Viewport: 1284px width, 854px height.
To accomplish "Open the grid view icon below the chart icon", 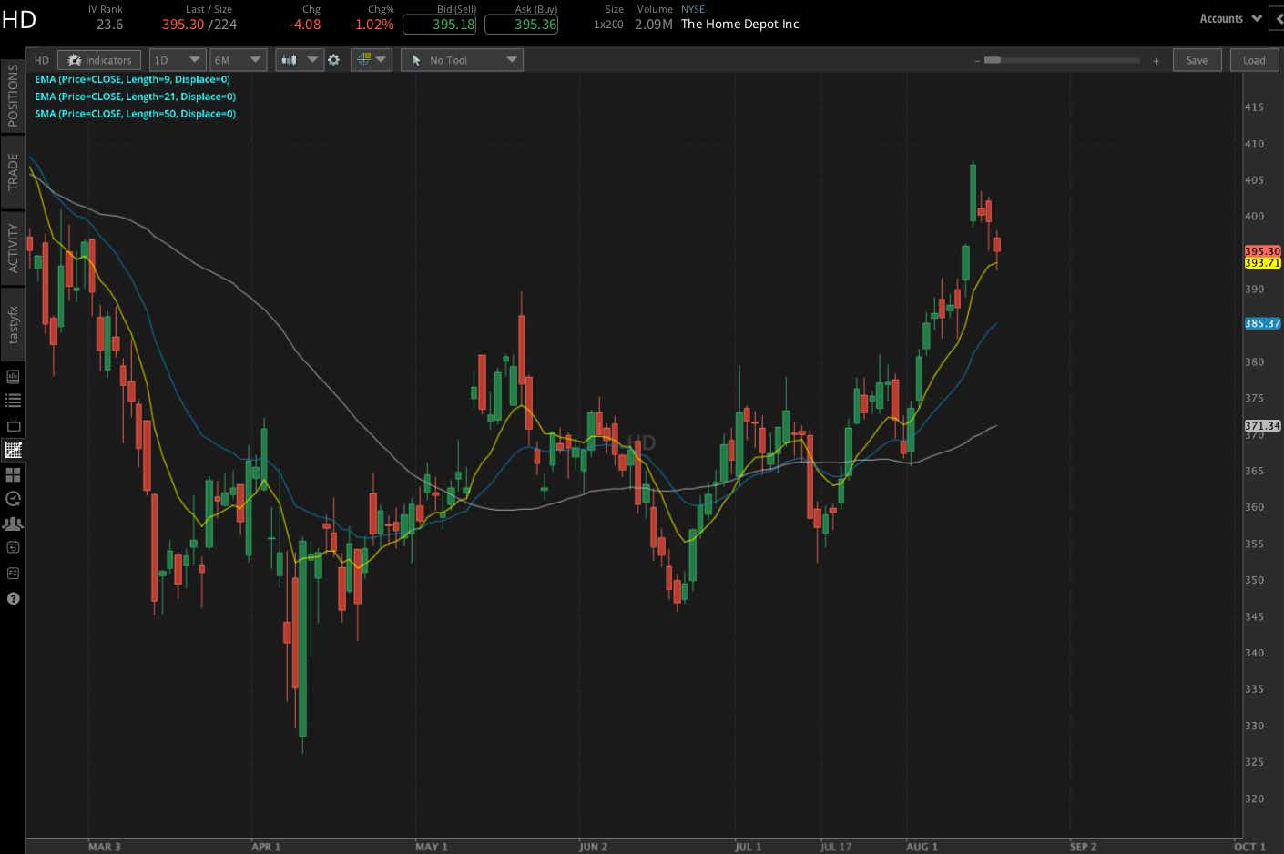I will tap(13, 474).
